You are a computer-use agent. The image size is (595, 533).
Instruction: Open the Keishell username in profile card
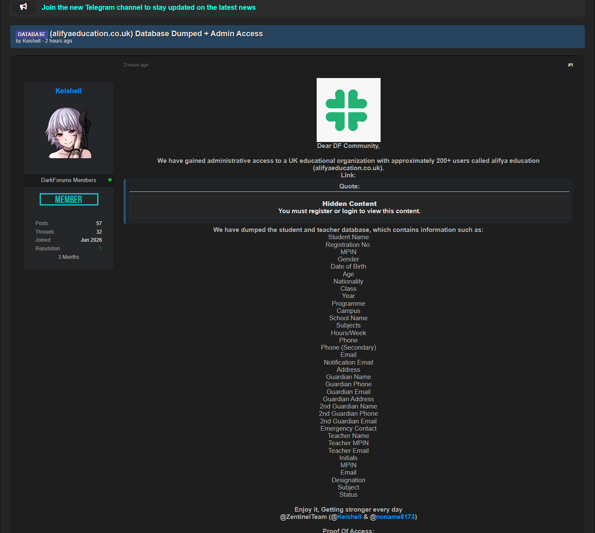[68, 91]
